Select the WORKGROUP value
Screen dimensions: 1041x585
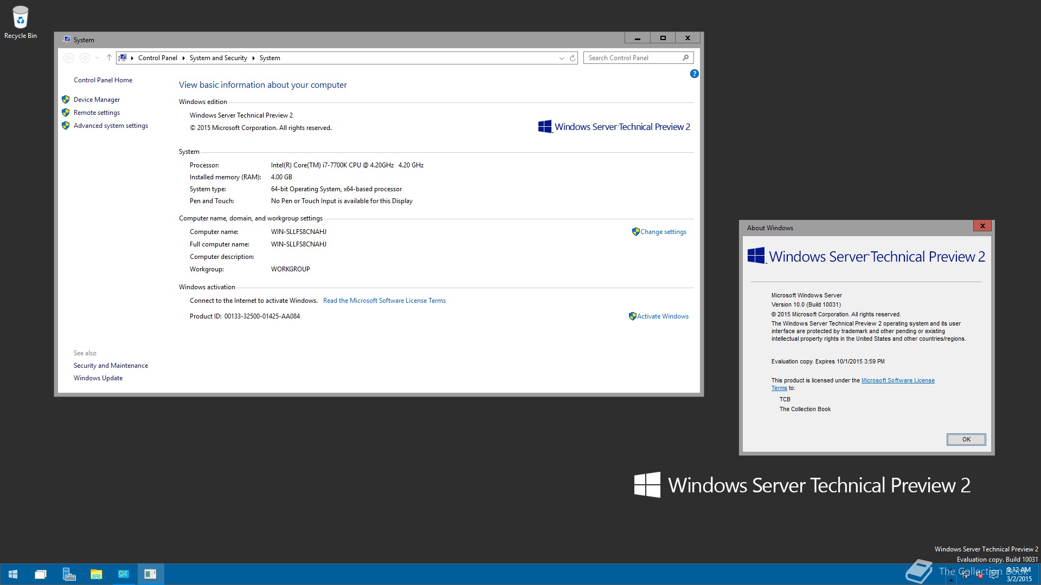[291, 269]
